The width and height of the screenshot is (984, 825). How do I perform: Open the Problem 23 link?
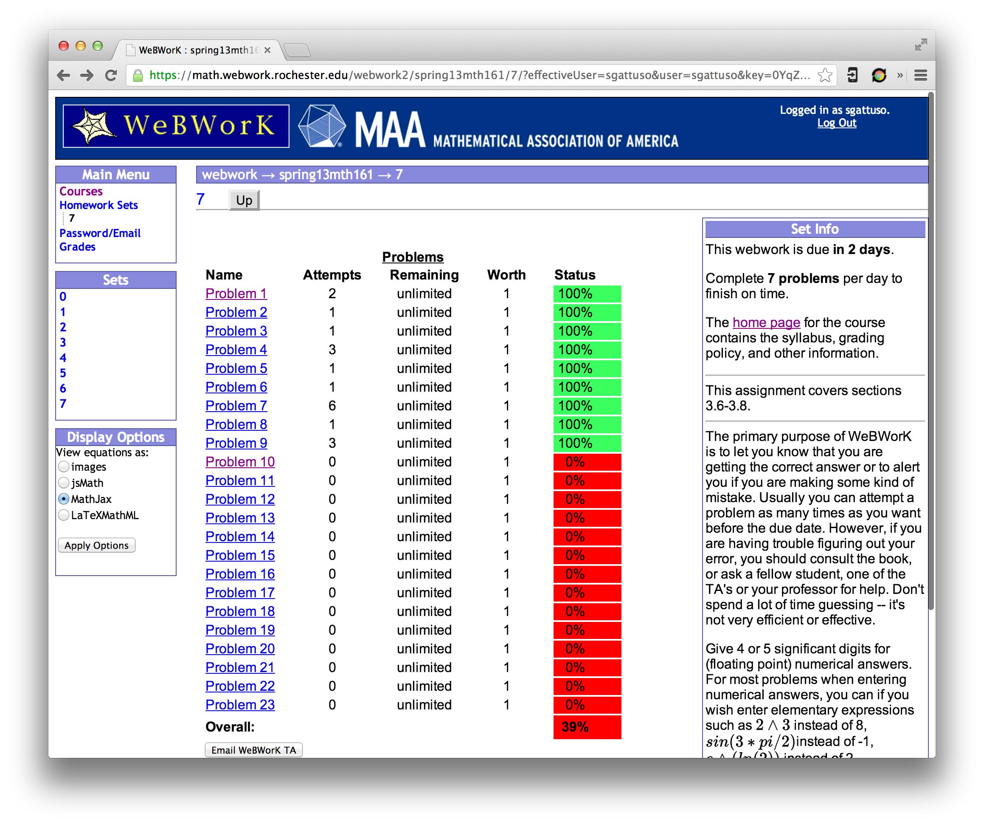click(x=240, y=705)
